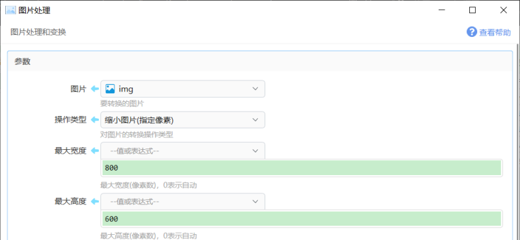Minimize the 图片处理 window

tap(441, 10)
